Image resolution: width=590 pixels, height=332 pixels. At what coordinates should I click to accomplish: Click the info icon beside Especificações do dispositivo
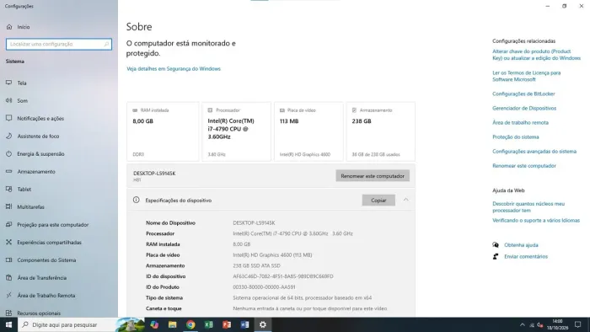[x=137, y=200]
